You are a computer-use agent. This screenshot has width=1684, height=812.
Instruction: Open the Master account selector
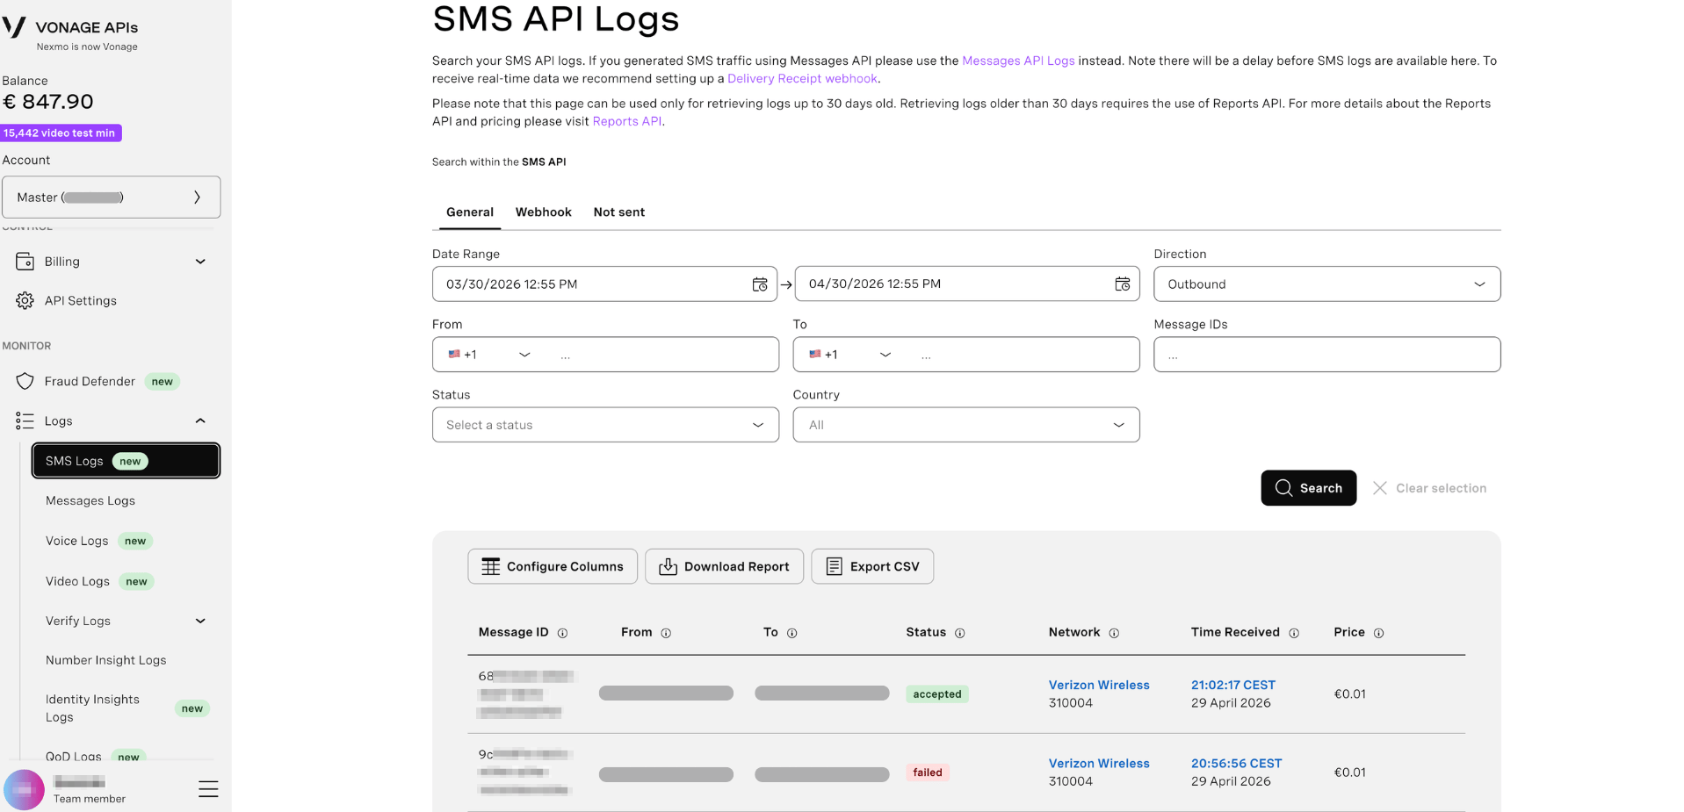point(112,198)
